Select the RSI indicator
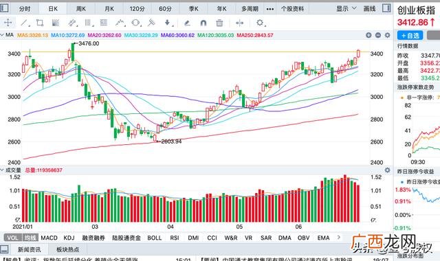Viewport: 440px width, 261px height. (174, 238)
